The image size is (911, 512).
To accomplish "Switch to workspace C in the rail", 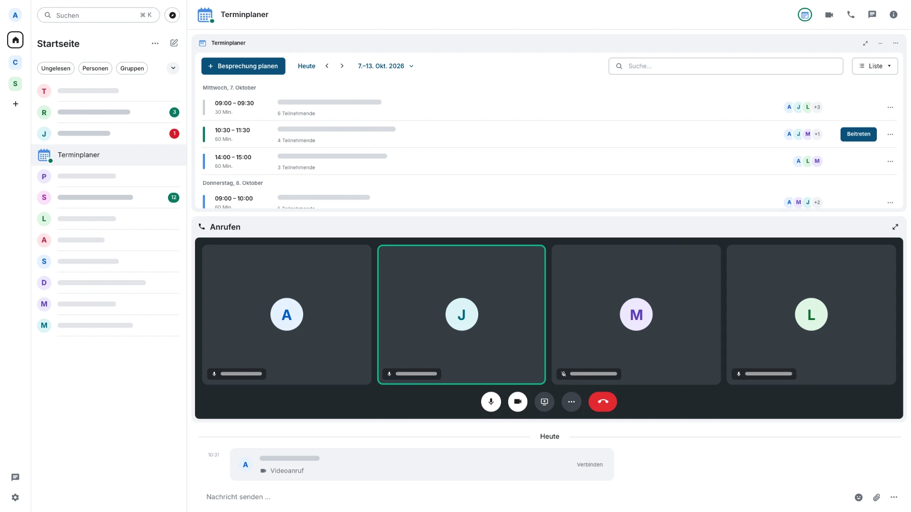I will [x=15, y=63].
